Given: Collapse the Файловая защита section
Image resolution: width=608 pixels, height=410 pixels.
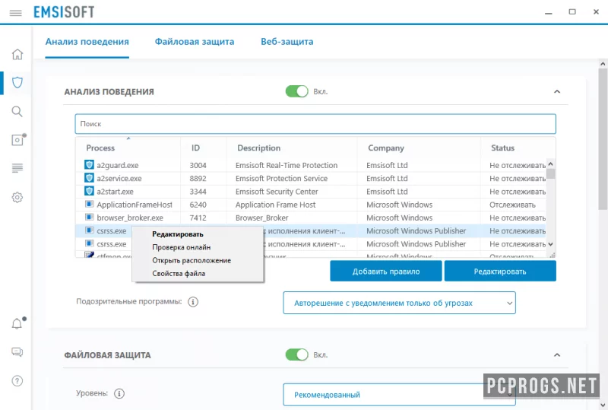Looking at the screenshot, I should click(557, 355).
